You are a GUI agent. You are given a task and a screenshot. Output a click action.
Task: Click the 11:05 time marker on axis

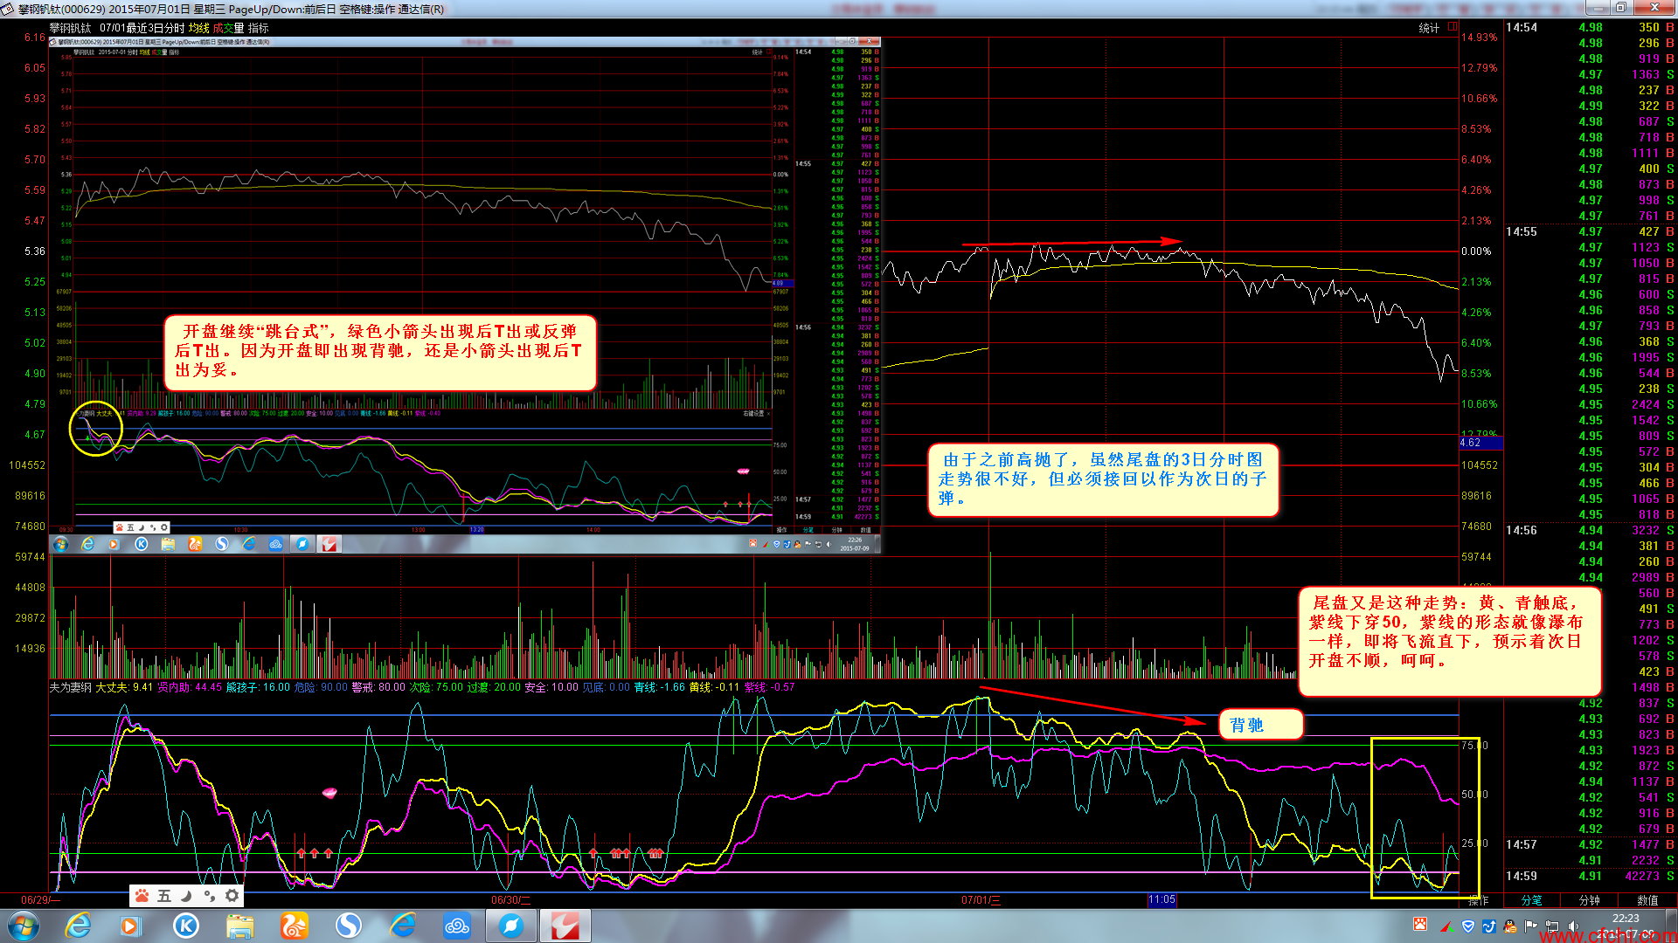click(x=1161, y=899)
